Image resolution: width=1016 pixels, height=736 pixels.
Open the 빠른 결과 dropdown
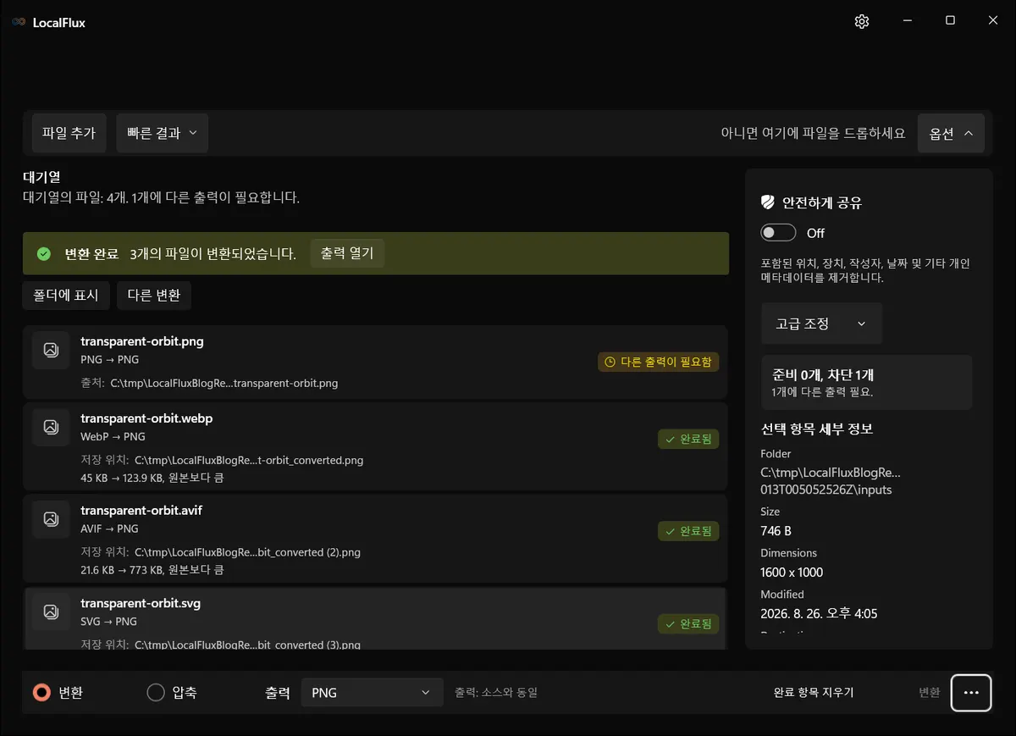[162, 133]
